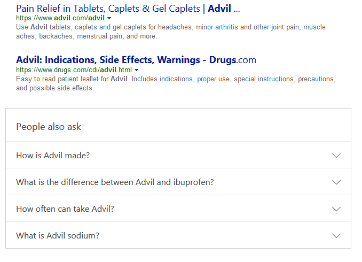Select the "difference between Advil and ibuprofen" question text

115,182
